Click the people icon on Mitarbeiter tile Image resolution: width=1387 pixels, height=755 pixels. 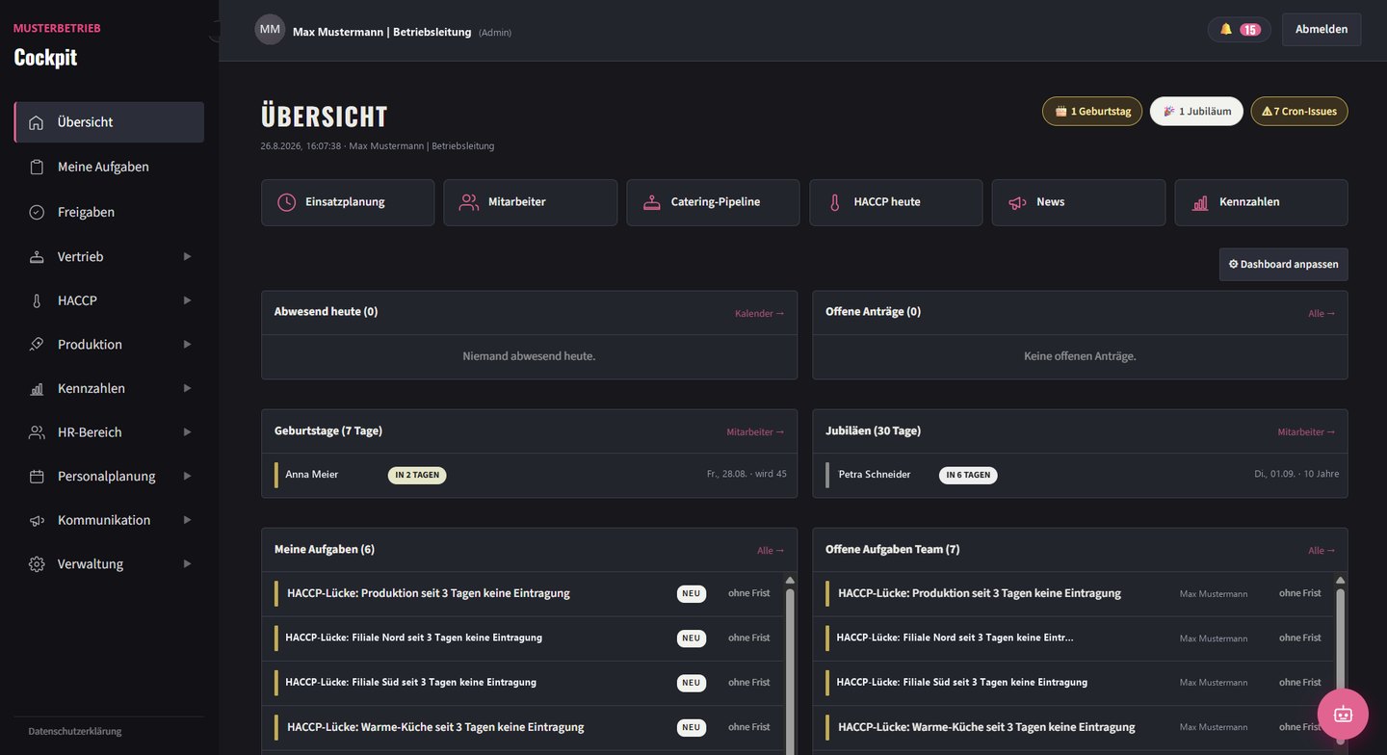coord(469,202)
